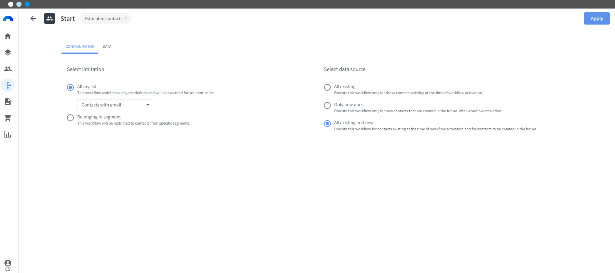Expand the Contacts with email dropdown

click(115, 105)
